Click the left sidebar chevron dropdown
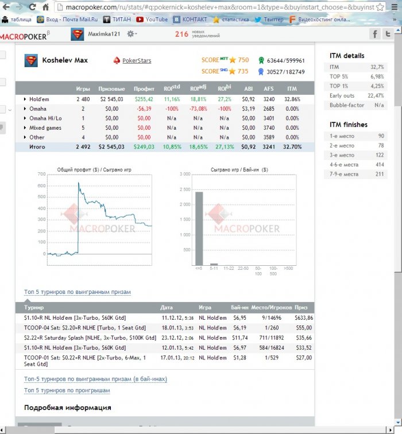 click(x=10, y=110)
